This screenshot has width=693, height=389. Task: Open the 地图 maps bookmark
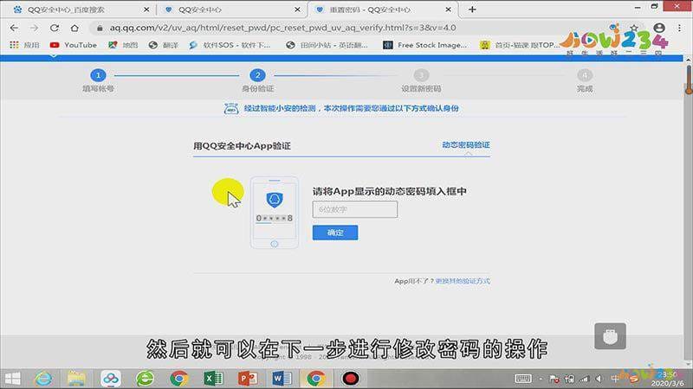tap(123, 45)
